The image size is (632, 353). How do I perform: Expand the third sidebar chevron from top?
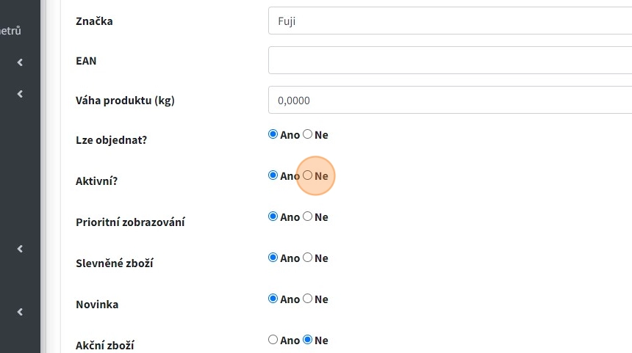click(x=20, y=249)
